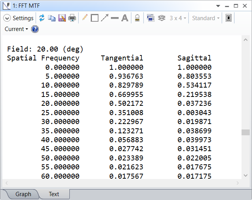Click the Sagittal column header

coord(195,58)
